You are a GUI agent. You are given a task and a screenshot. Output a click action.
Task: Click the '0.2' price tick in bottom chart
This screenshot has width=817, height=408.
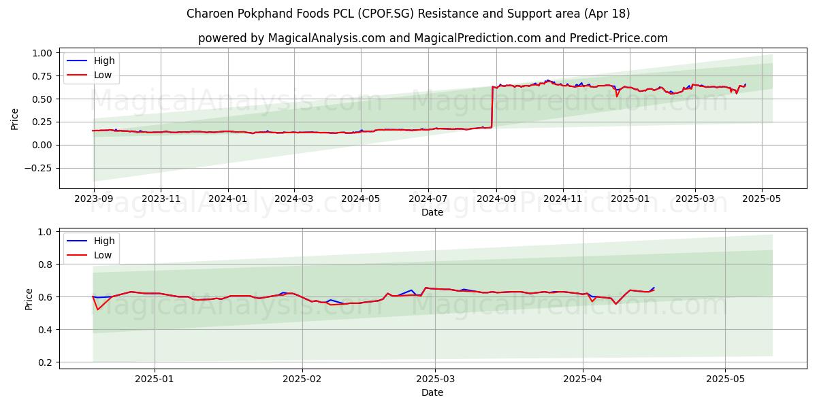pos(46,362)
